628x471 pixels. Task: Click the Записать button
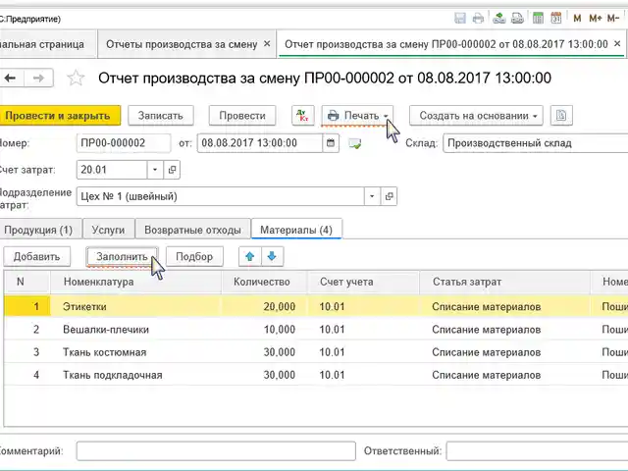tap(161, 116)
